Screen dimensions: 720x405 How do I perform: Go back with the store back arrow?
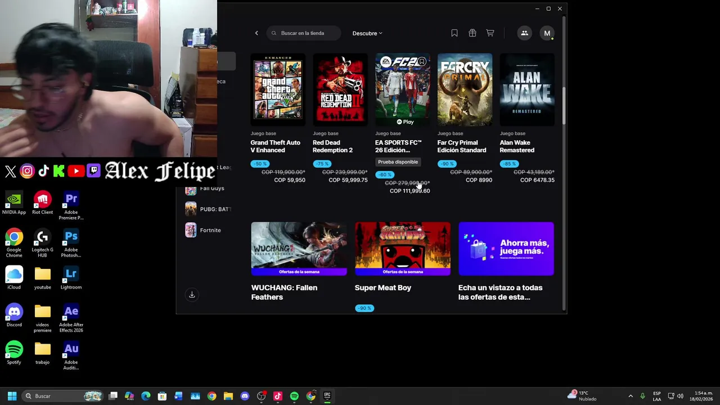pyautogui.click(x=256, y=33)
